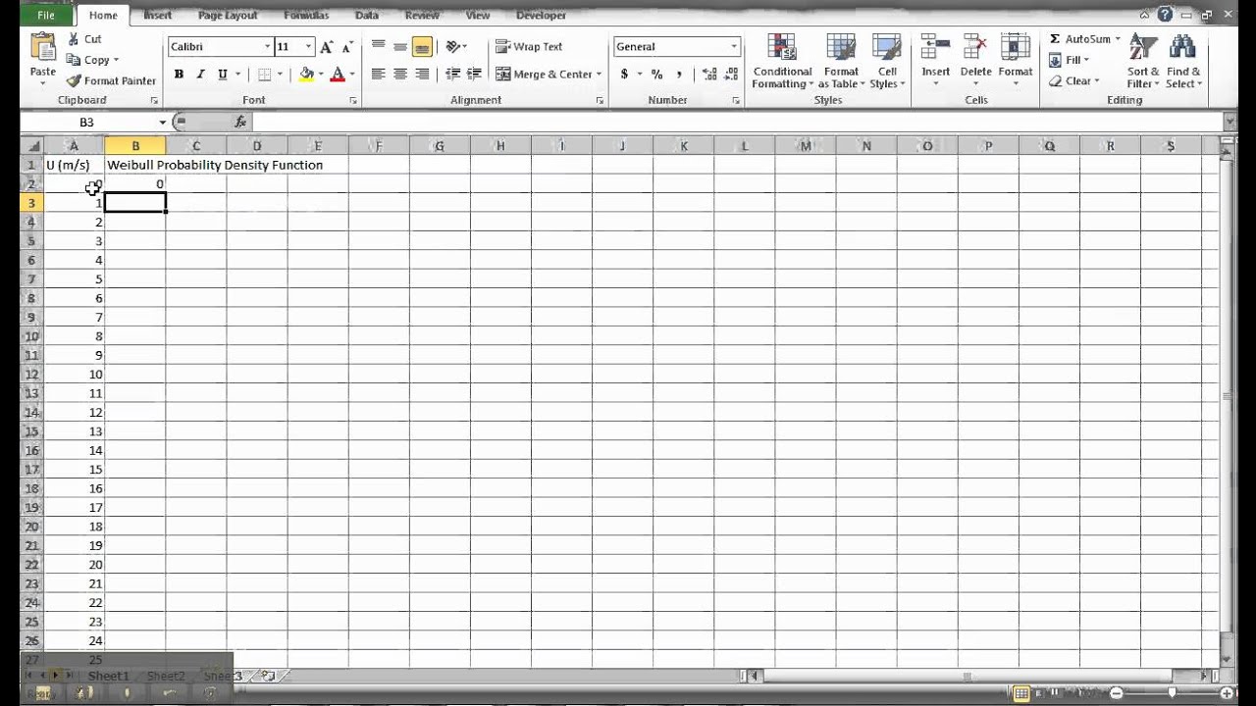
Task: Toggle Bold formatting
Action: pyautogui.click(x=179, y=75)
